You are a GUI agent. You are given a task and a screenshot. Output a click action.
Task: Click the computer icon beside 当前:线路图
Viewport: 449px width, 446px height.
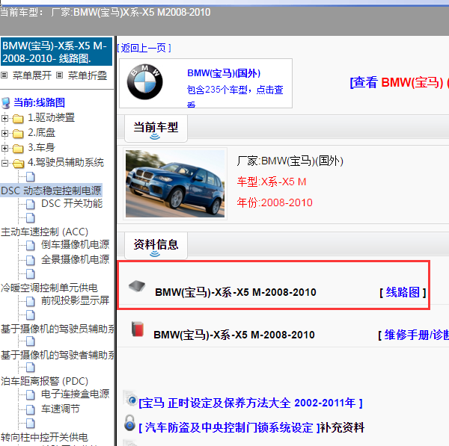(x=6, y=103)
